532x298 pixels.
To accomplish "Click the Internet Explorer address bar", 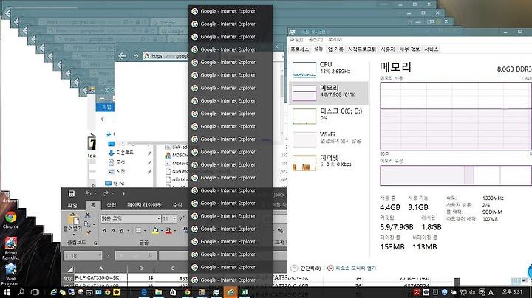I will click(166, 56).
